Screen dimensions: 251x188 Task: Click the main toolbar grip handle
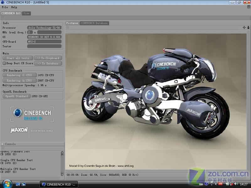3,18
